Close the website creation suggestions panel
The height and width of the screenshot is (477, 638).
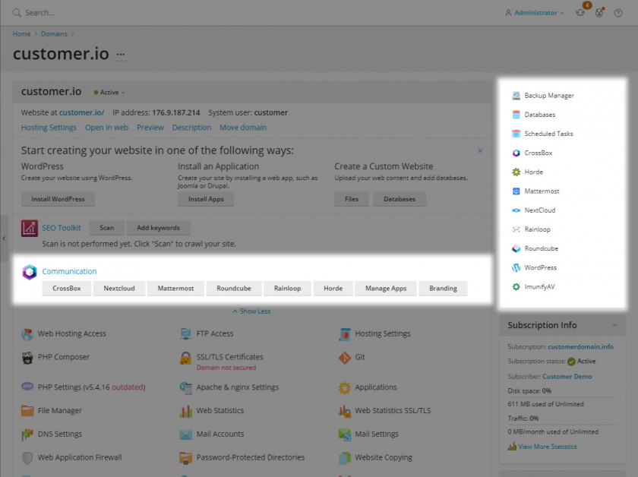pos(480,150)
